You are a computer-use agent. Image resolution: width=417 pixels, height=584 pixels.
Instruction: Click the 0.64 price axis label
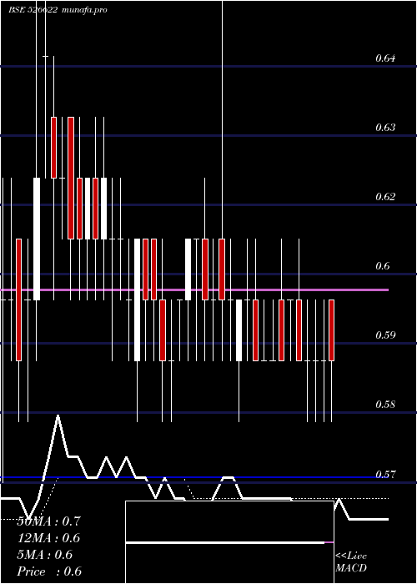(385, 58)
